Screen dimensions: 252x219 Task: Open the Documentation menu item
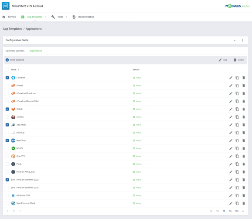coord(86,17)
